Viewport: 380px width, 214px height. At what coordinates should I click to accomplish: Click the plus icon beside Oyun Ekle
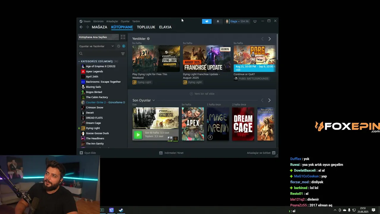(x=81, y=153)
